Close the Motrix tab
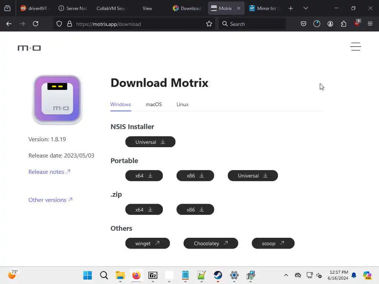The image size is (379, 284). coord(239,8)
